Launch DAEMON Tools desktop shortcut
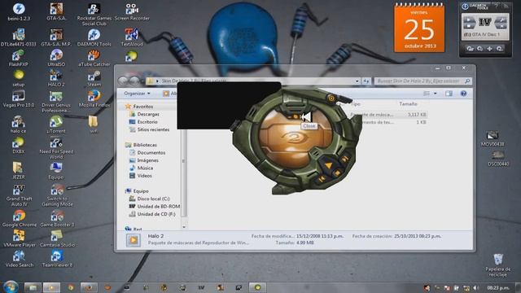Image resolution: width=521 pixels, height=293 pixels. 94,37
